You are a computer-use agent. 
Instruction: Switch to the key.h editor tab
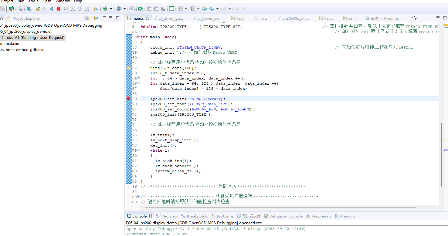(238, 18)
